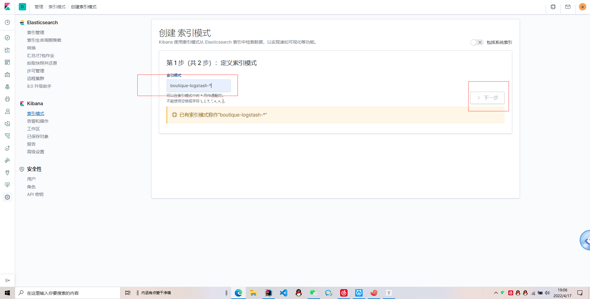This screenshot has width=590, height=299.
Task: Click warning text 已有索引模式称作 boutique-logstash-*
Action: pyautogui.click(x=223, y=115)
